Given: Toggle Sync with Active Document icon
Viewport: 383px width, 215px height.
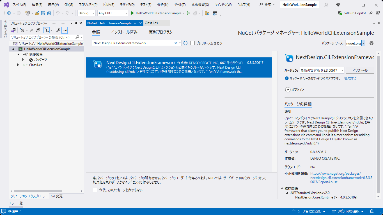Looking at the screenshot, I should pos(47,30).
